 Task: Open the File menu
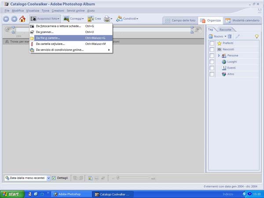coord(7,11)
